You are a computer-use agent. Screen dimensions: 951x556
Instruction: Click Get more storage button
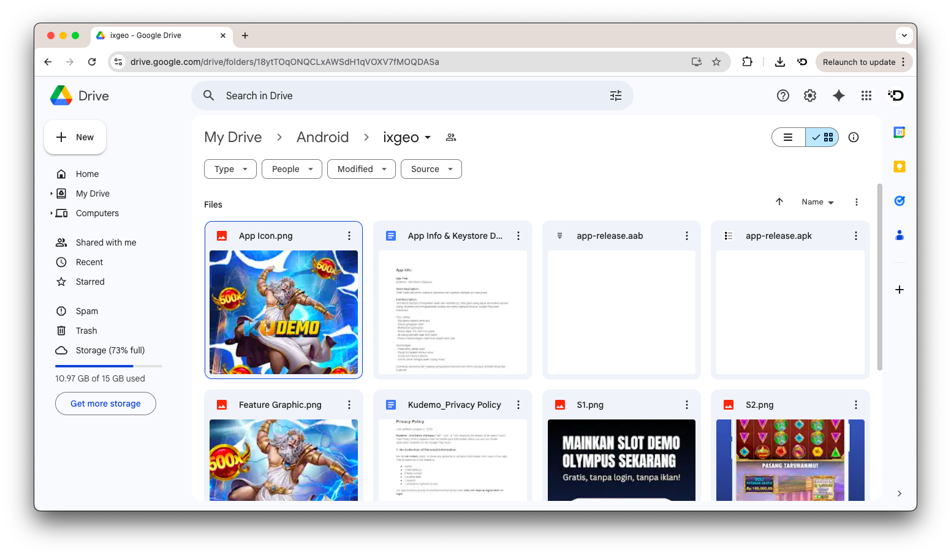point(105,404)
